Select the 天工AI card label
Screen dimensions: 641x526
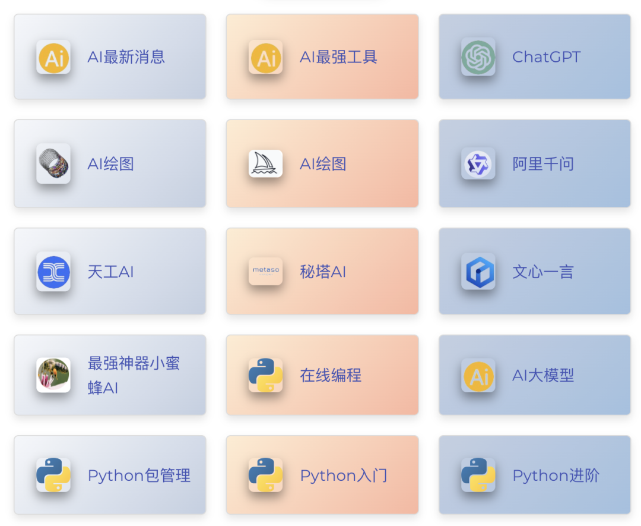[111, 272]
